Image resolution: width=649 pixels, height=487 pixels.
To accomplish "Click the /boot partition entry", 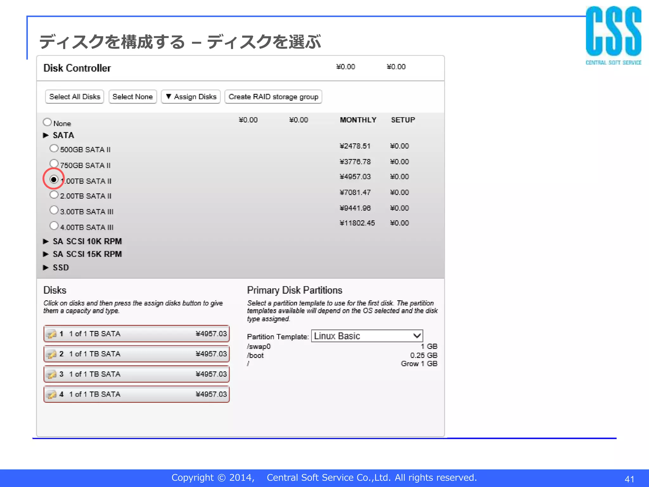I will tap(255, 355).
